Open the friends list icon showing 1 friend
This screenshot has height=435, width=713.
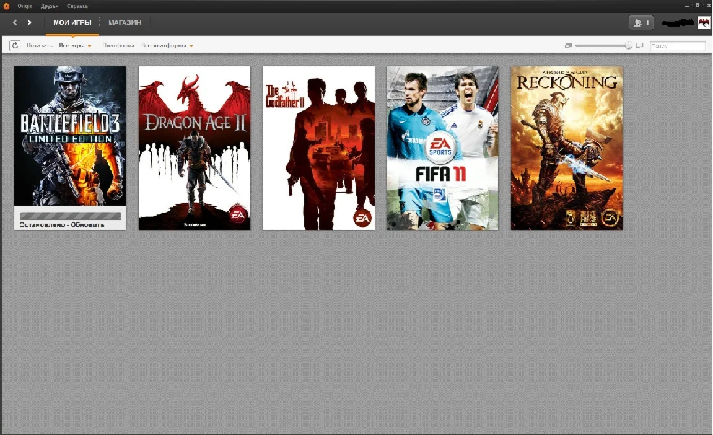point(641,22)
